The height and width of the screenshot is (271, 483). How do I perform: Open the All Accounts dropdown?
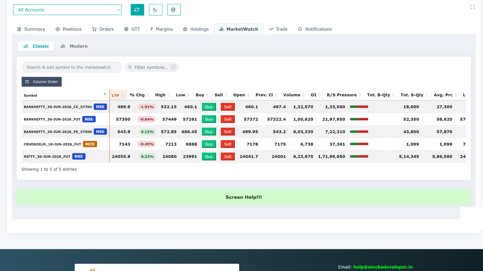pos(67,10)
